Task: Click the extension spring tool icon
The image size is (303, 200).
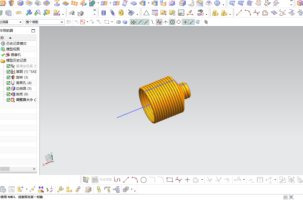Action: tap(112, 13)
